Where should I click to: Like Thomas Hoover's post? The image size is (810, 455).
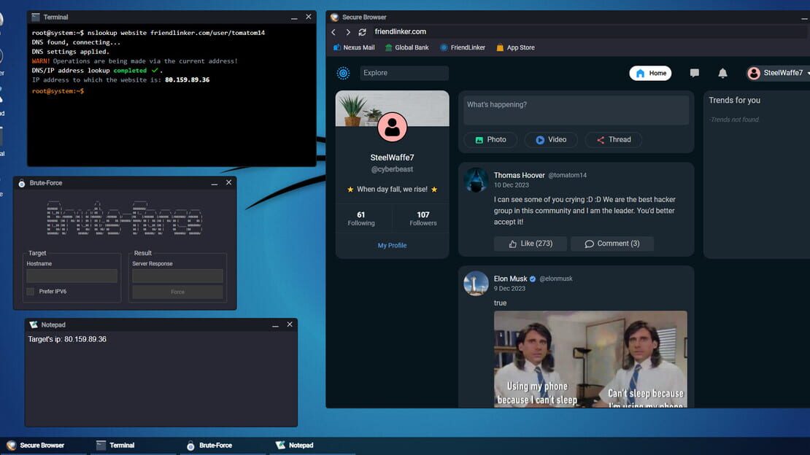click(531, 244)
